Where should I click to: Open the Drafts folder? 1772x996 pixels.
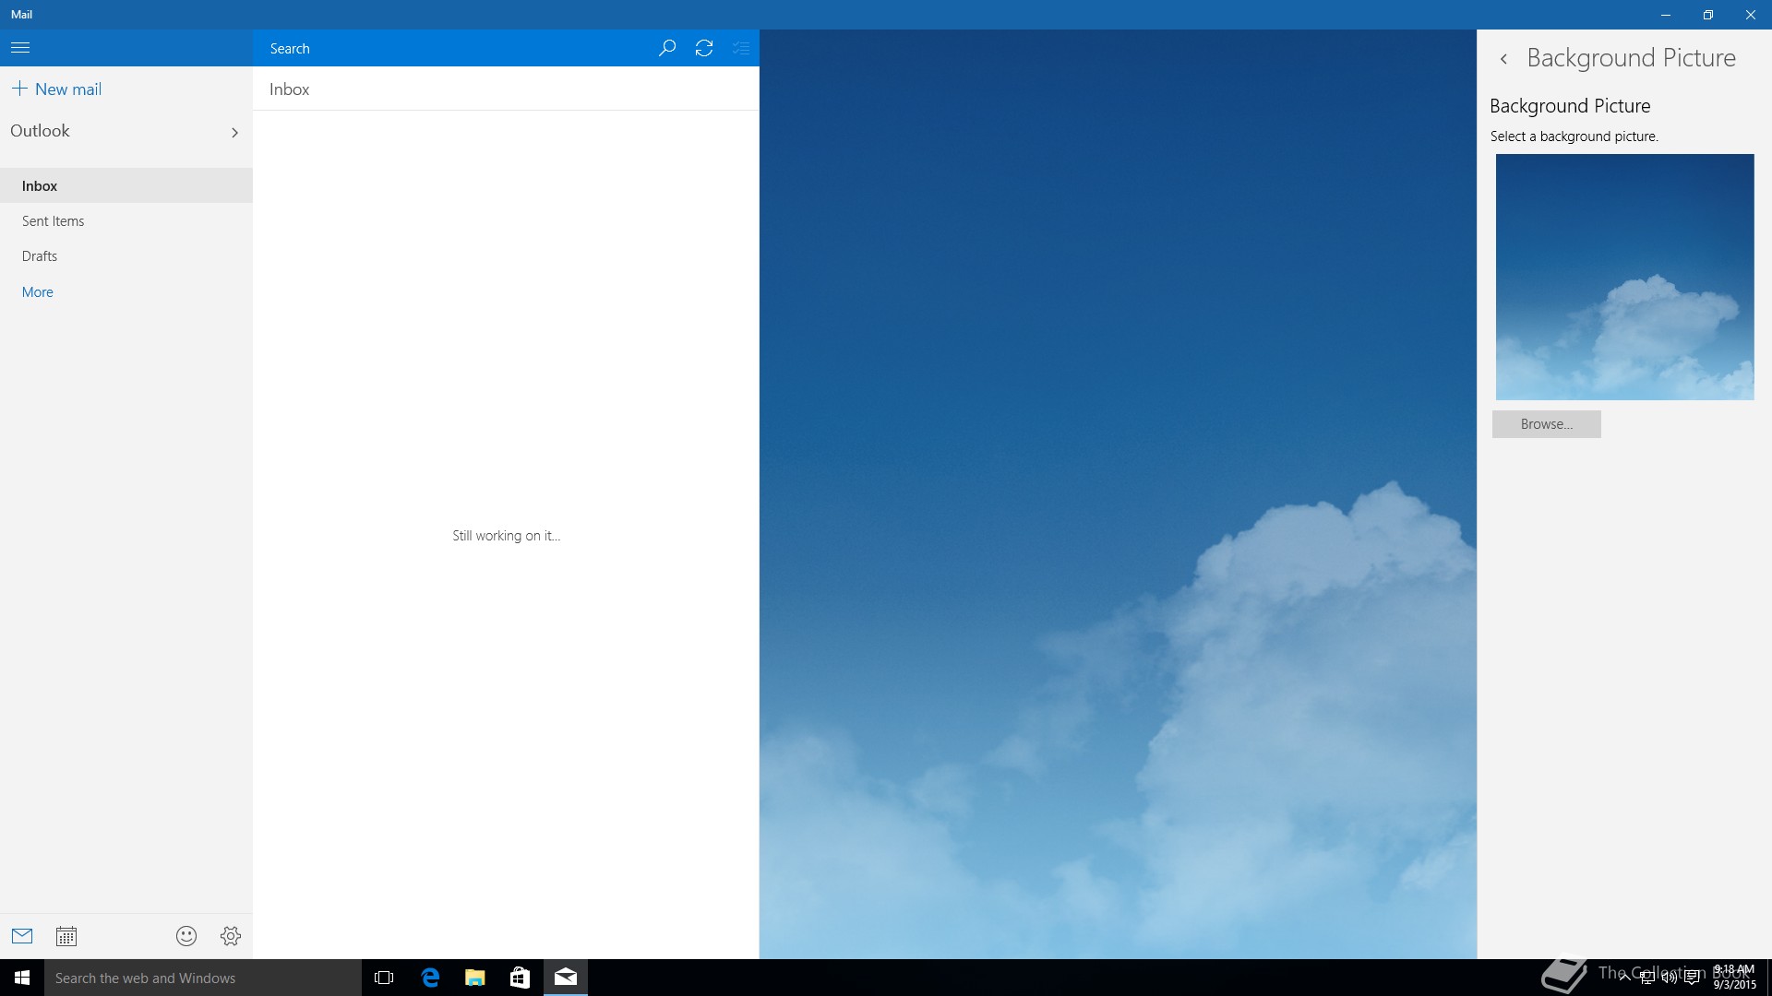pos(40,256)
